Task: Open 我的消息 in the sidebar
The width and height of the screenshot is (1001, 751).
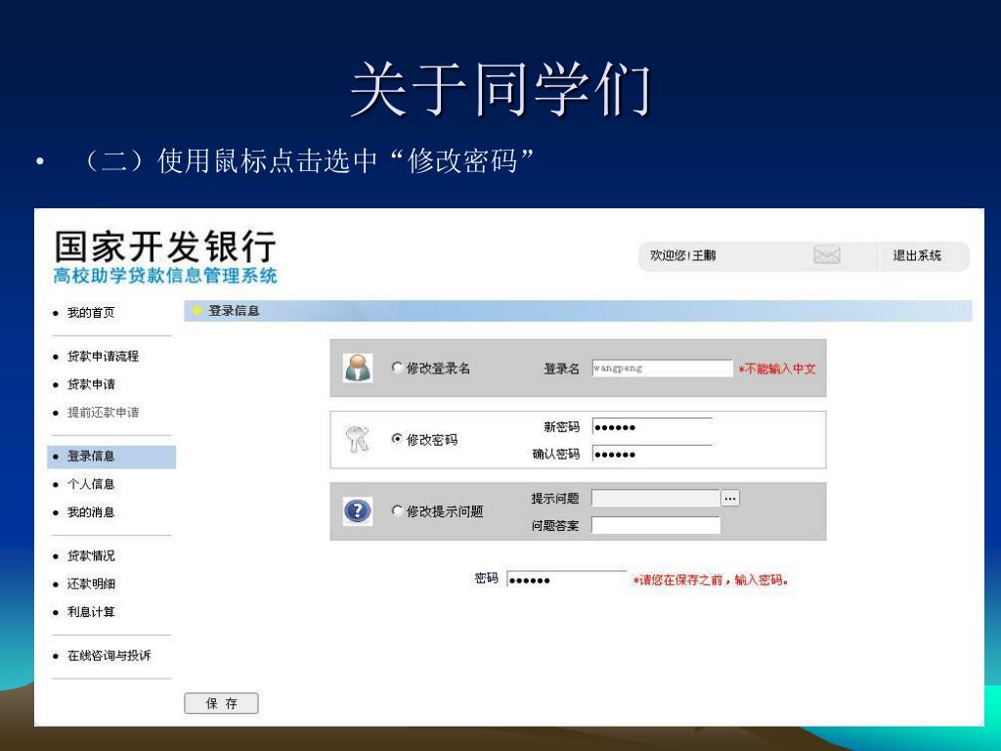Action: tap(91, 512)
